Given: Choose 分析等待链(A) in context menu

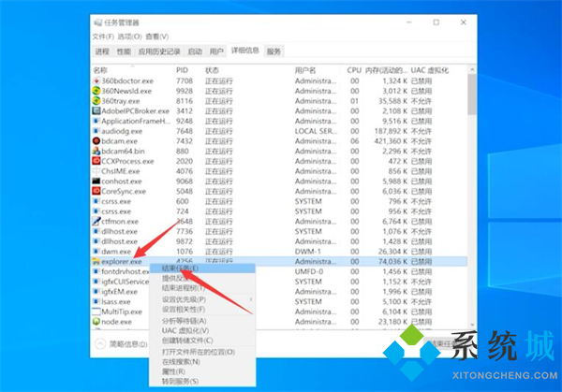Looking at the screenshot, I should (202, 321).
